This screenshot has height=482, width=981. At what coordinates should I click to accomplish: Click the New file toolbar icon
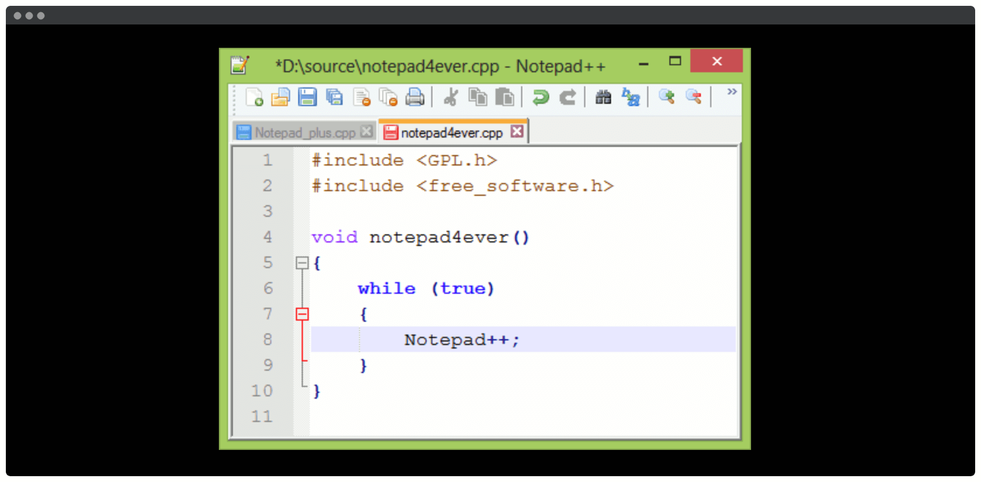tap(254, 97)
